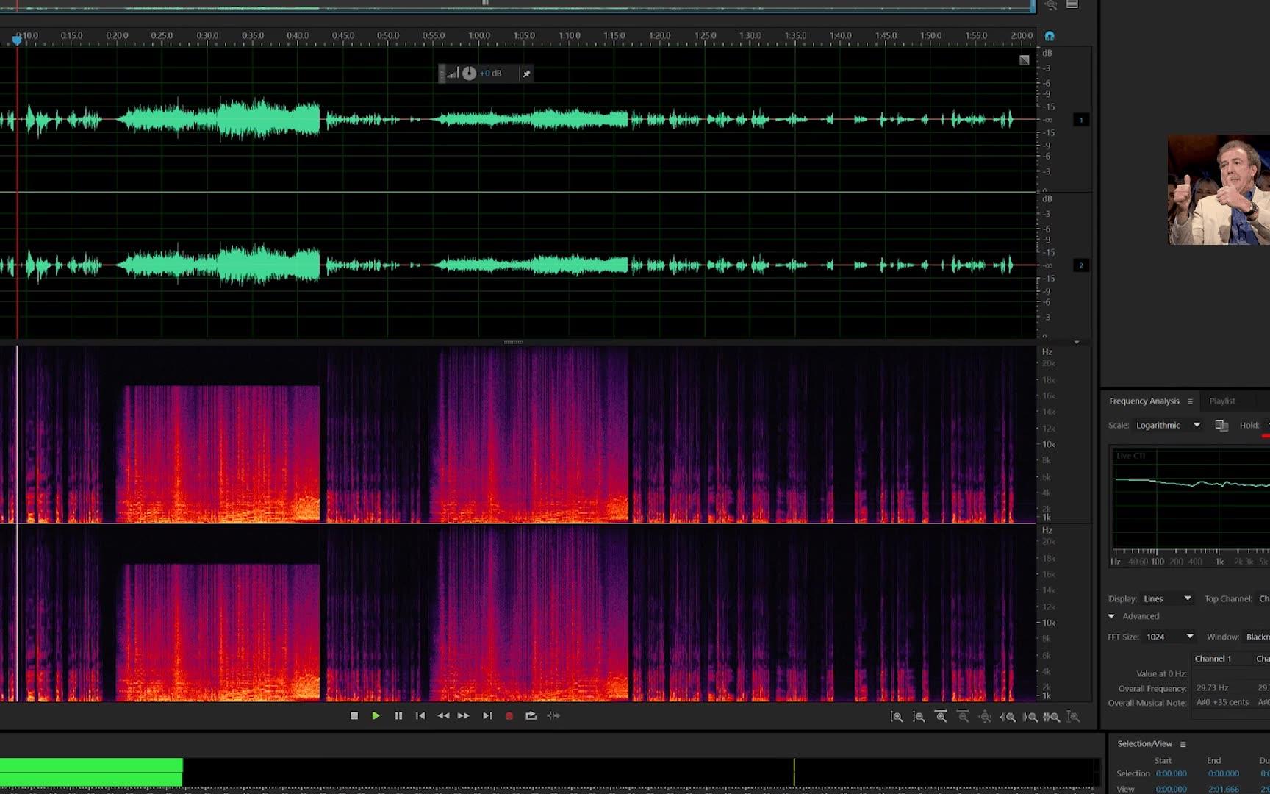Zoom in at the In Point

point(1008,717)
